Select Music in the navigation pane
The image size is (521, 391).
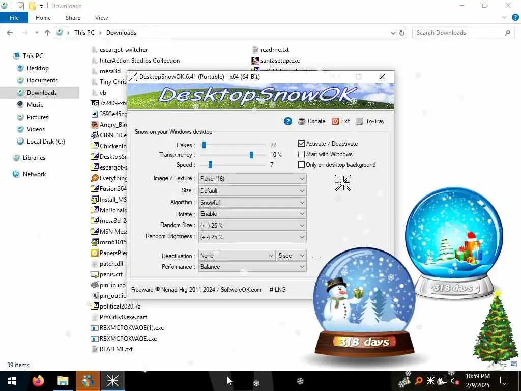[x=35, y=105]
